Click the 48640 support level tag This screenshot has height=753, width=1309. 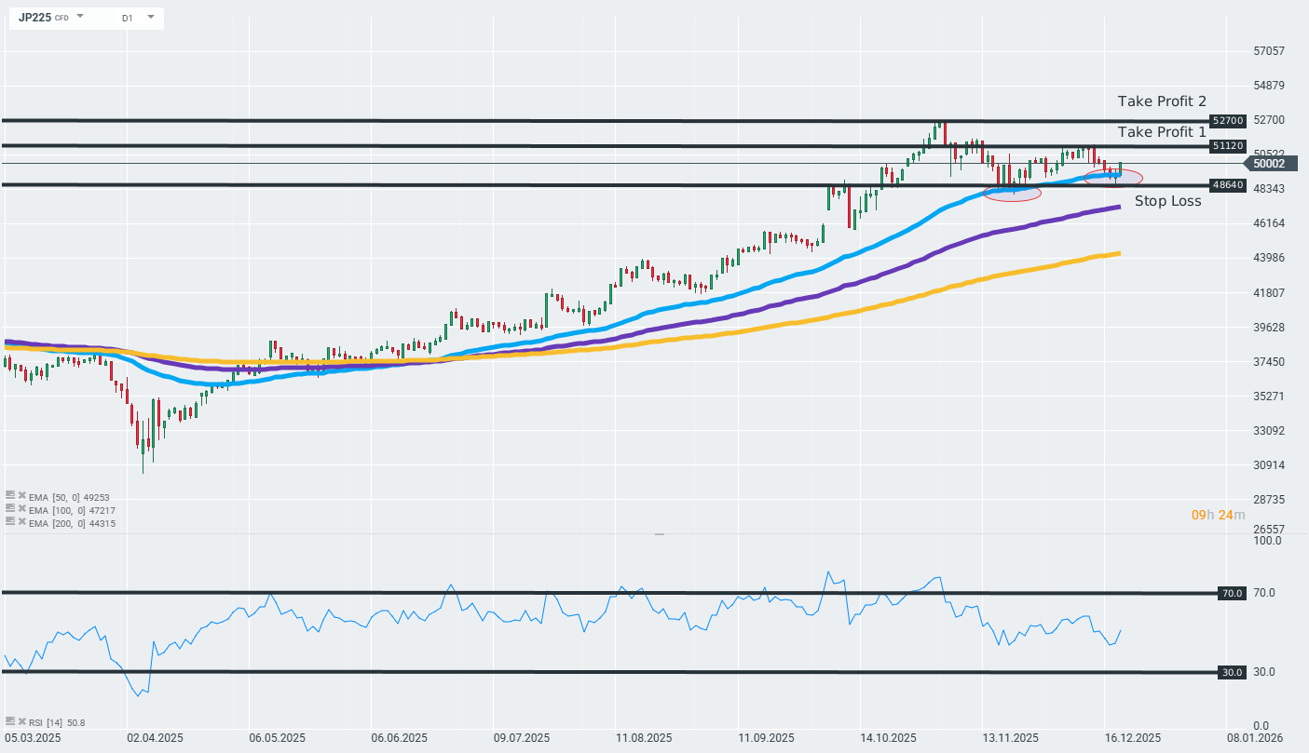coord(1226,184)
